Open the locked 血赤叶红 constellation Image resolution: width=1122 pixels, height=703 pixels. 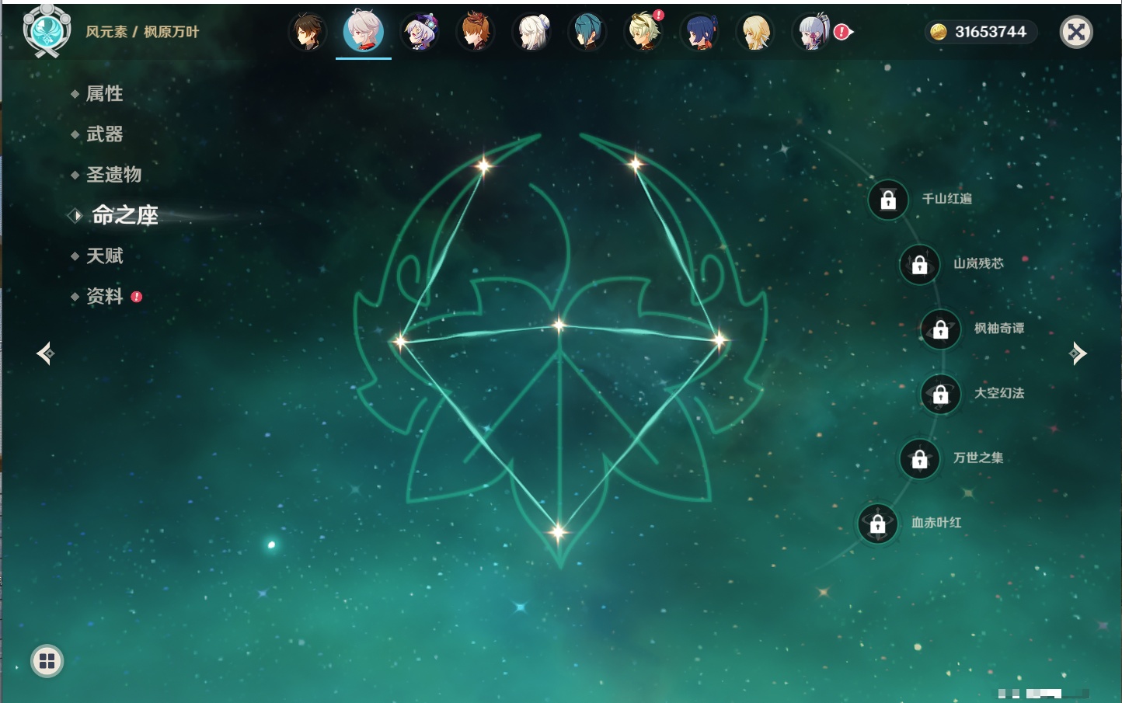click(x=878, y=524)
